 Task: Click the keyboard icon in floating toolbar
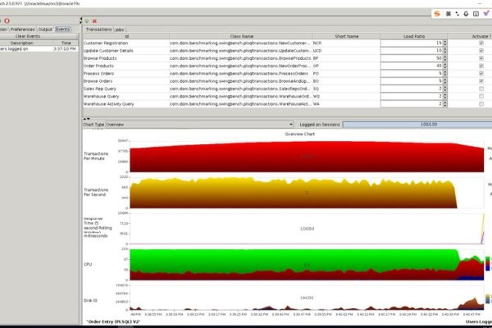(x=476, y=13)
